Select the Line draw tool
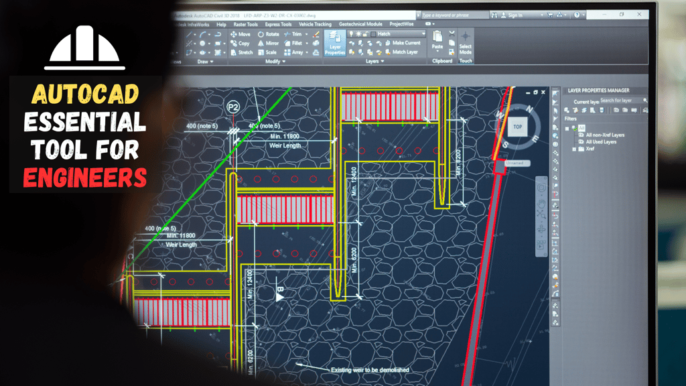The height and width of the screenshot is (386, 686). [x=189, y=34]
